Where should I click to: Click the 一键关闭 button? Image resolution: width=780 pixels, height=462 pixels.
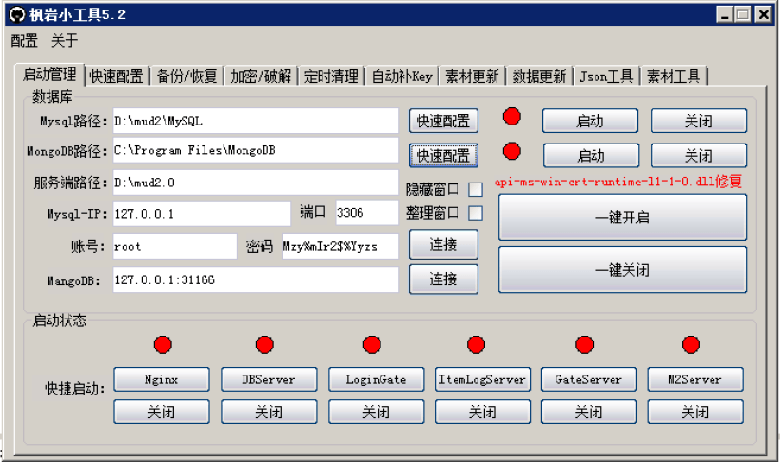622,270
